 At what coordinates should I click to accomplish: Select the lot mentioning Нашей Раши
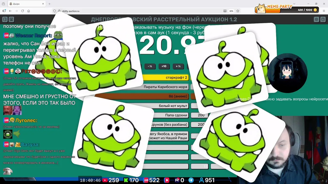[168, 136]
